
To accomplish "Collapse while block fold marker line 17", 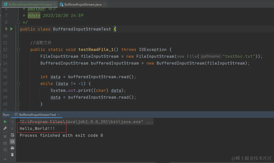I will 18,84.
